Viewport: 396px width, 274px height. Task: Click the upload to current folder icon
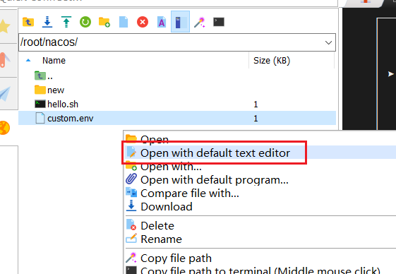point(66,22)
